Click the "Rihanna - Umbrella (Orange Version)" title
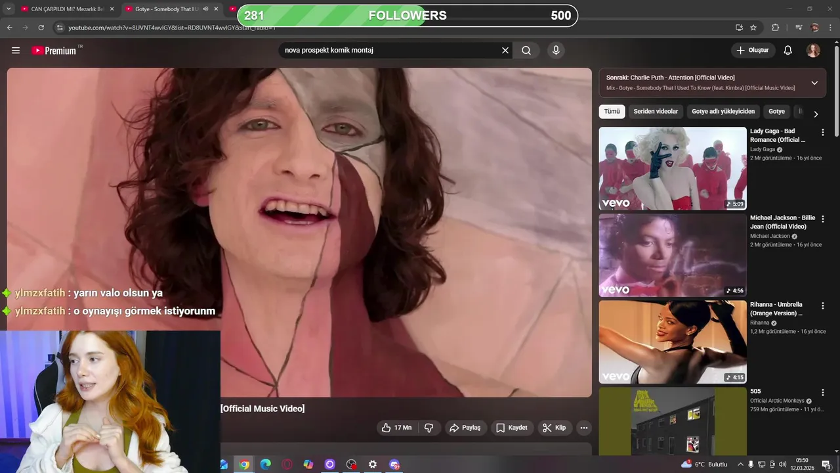 pyautogui.click(x=777, y=309)
